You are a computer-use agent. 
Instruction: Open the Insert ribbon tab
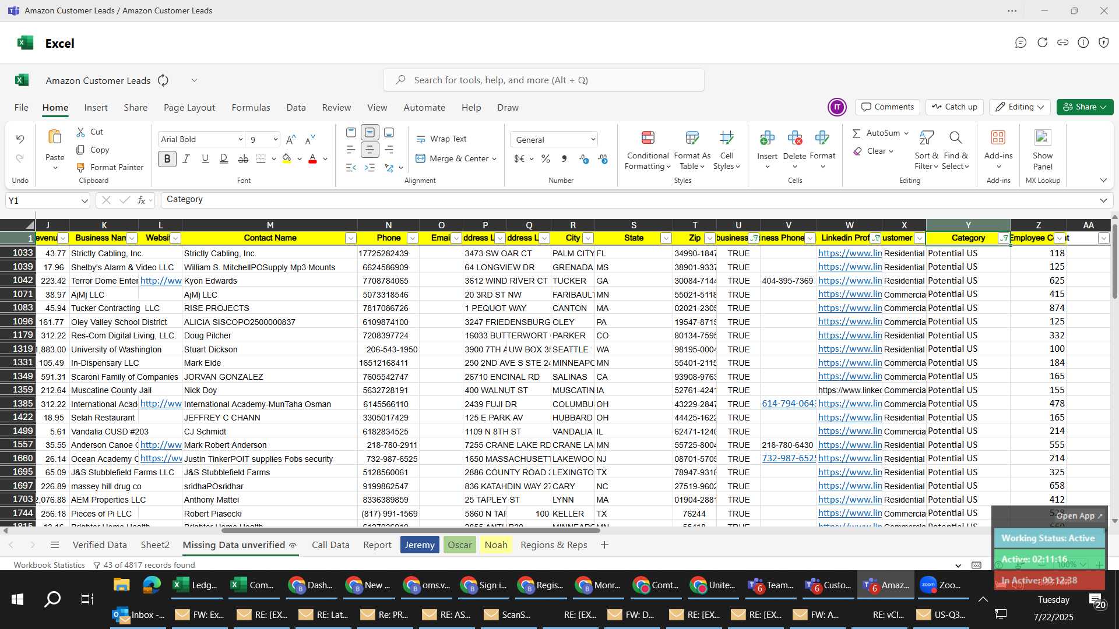(96, 108)
